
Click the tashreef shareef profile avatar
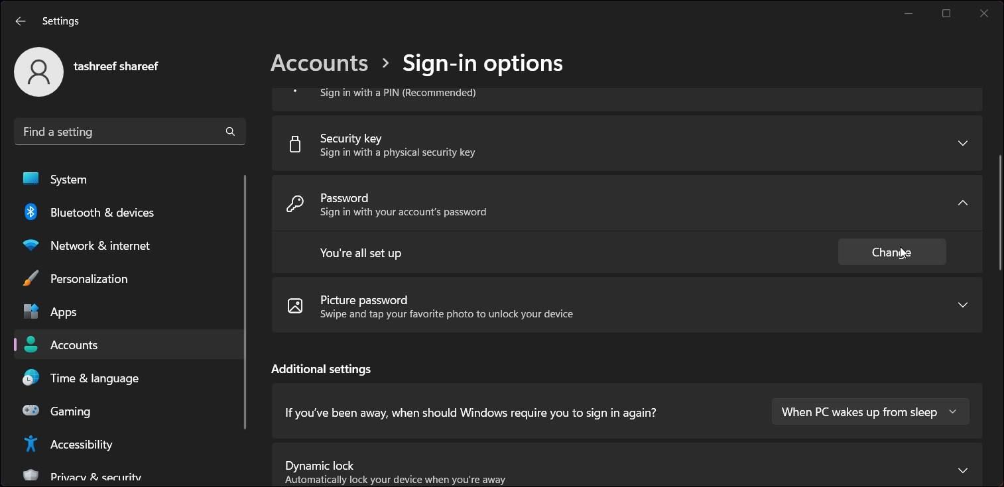pyautogui.click(x=38, y=72)
